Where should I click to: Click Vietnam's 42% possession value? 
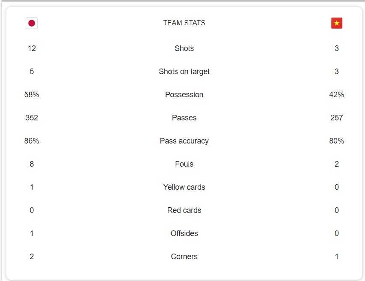(337, 95)
